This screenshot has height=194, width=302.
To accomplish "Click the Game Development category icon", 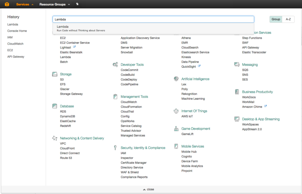I will 176,128.
